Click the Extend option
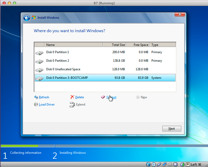 point(80,105)
